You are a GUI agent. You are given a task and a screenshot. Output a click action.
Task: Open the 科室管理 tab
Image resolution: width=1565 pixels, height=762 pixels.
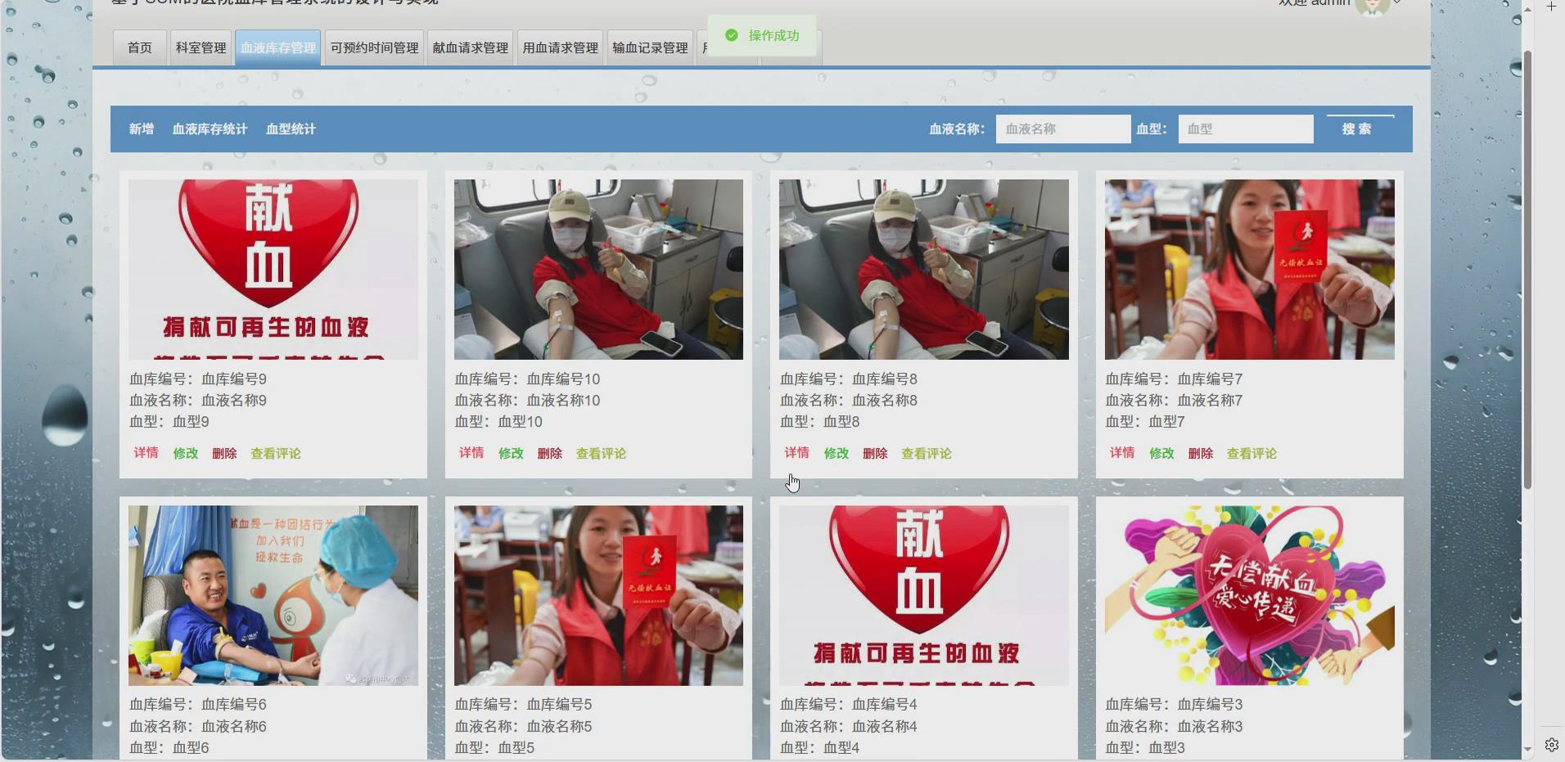[201, 48]
